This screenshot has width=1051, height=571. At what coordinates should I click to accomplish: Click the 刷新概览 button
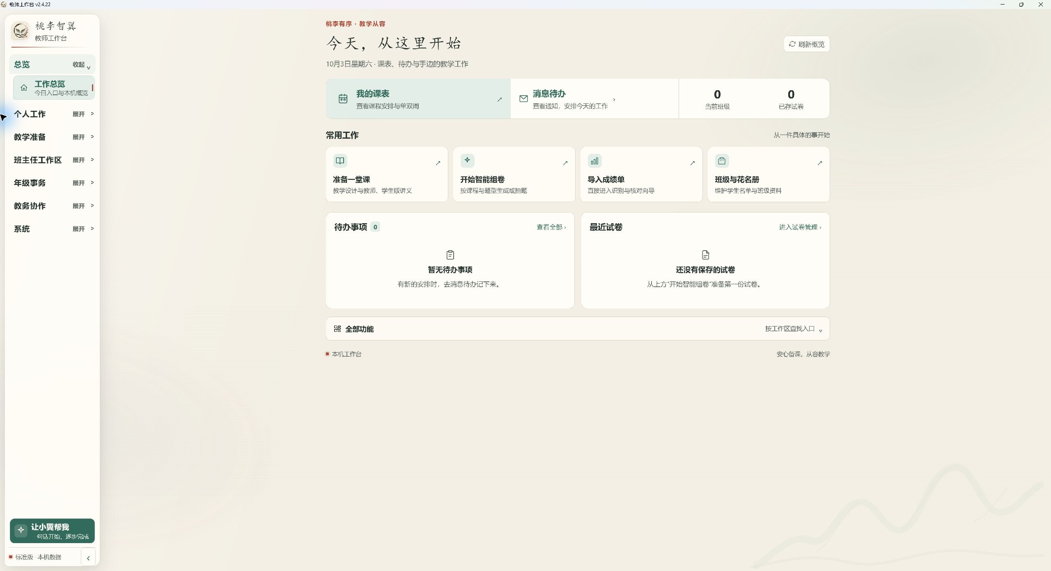click(806, 44)
